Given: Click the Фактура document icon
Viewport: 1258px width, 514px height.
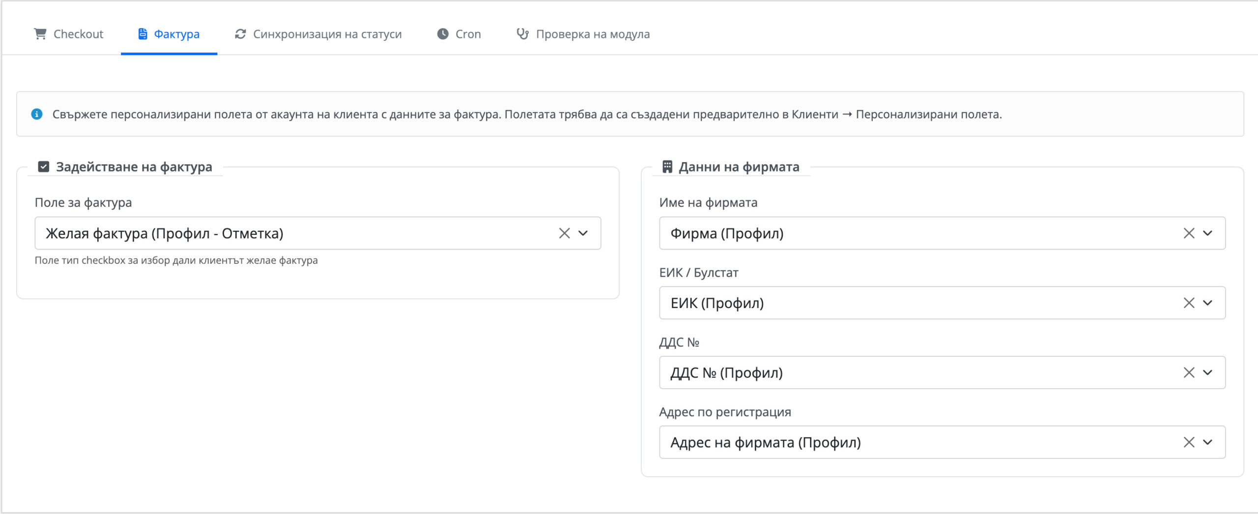Looking at the screenshot, I should (143, 34).
